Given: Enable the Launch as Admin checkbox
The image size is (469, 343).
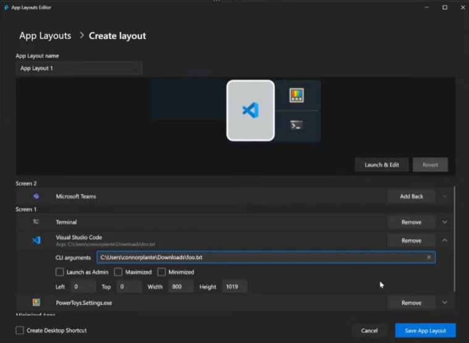Looking at the screenshot, I should (x=60, y=272).
